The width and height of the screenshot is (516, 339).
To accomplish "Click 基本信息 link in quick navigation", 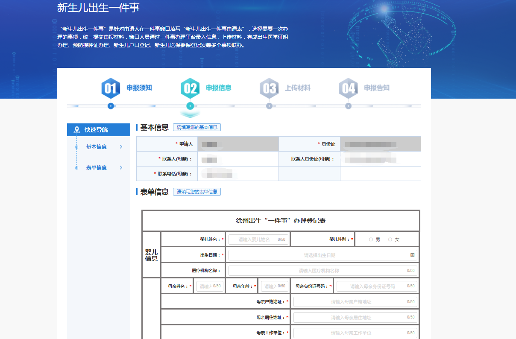I will [x=97, y=147].
